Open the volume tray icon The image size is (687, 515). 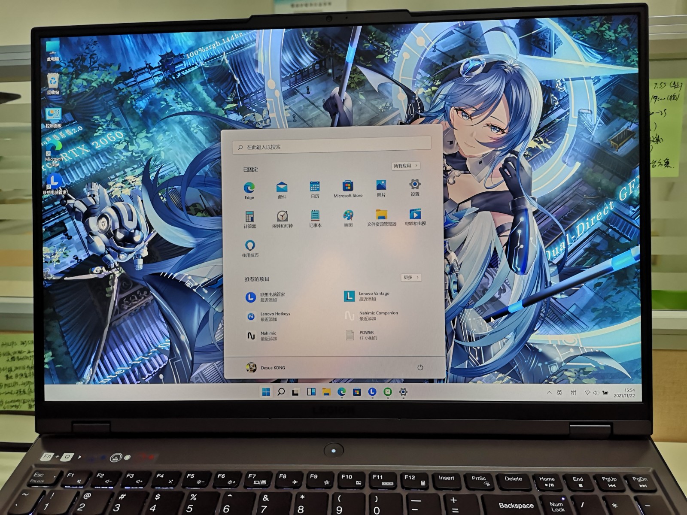(596, 393)
